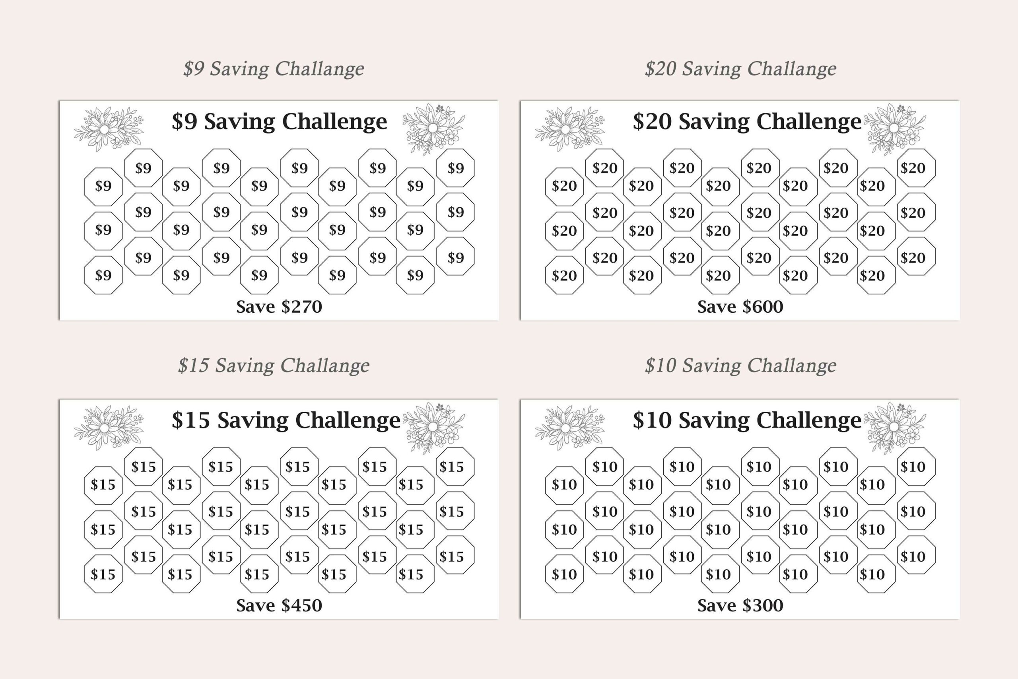This screenshot has height=679, width=1018.
Task: Select the italic '$9 Saving Challange' caption
Action: (274, 69)
